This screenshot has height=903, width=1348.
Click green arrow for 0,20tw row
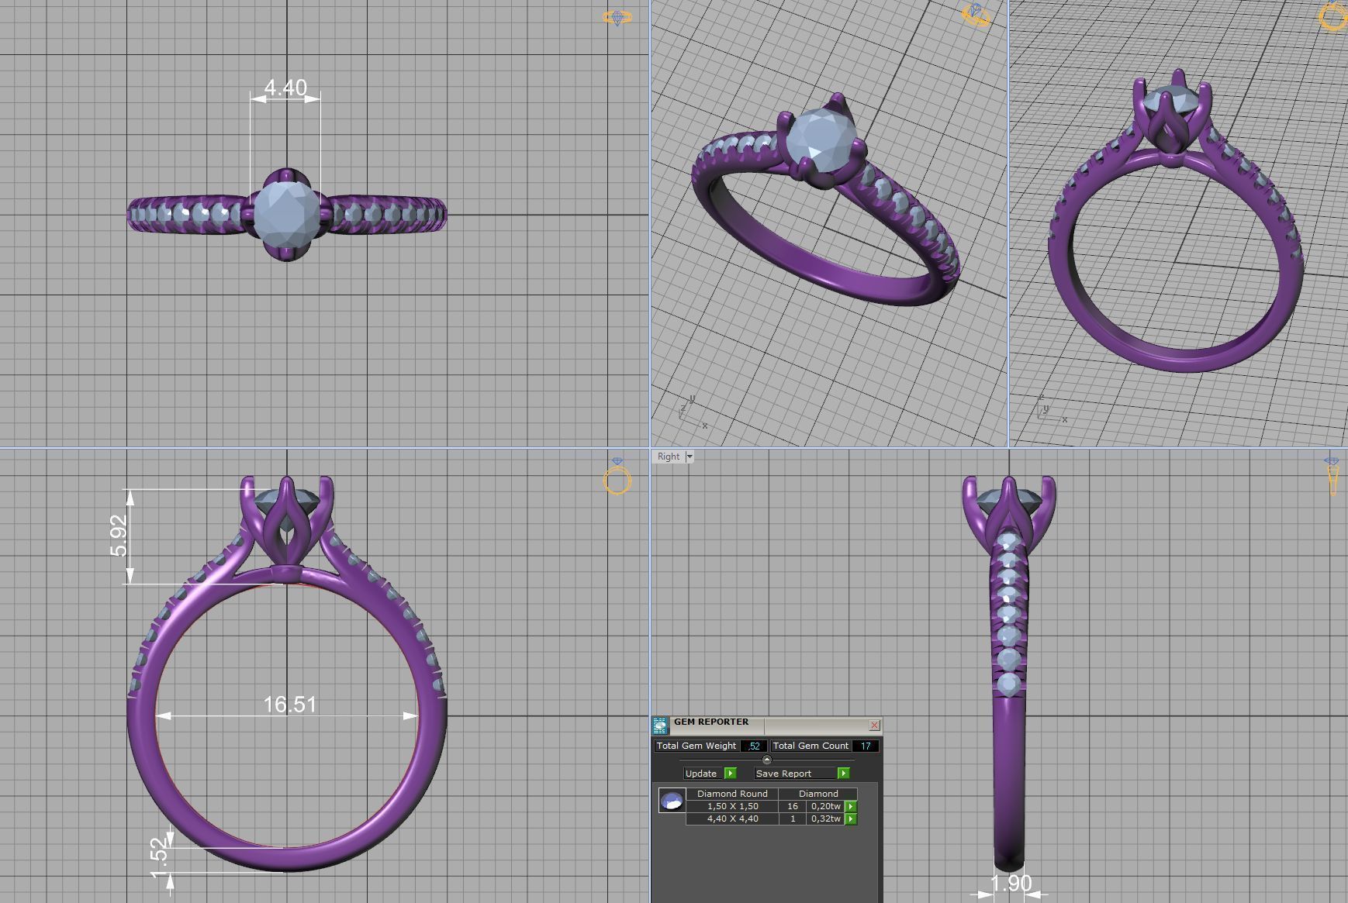851,806
